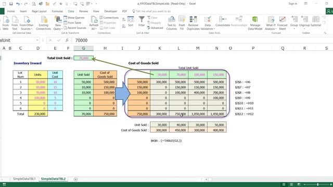Click the formula bar showing 70000
Viewport: 333px width, 187px height.
coord(202,41)
